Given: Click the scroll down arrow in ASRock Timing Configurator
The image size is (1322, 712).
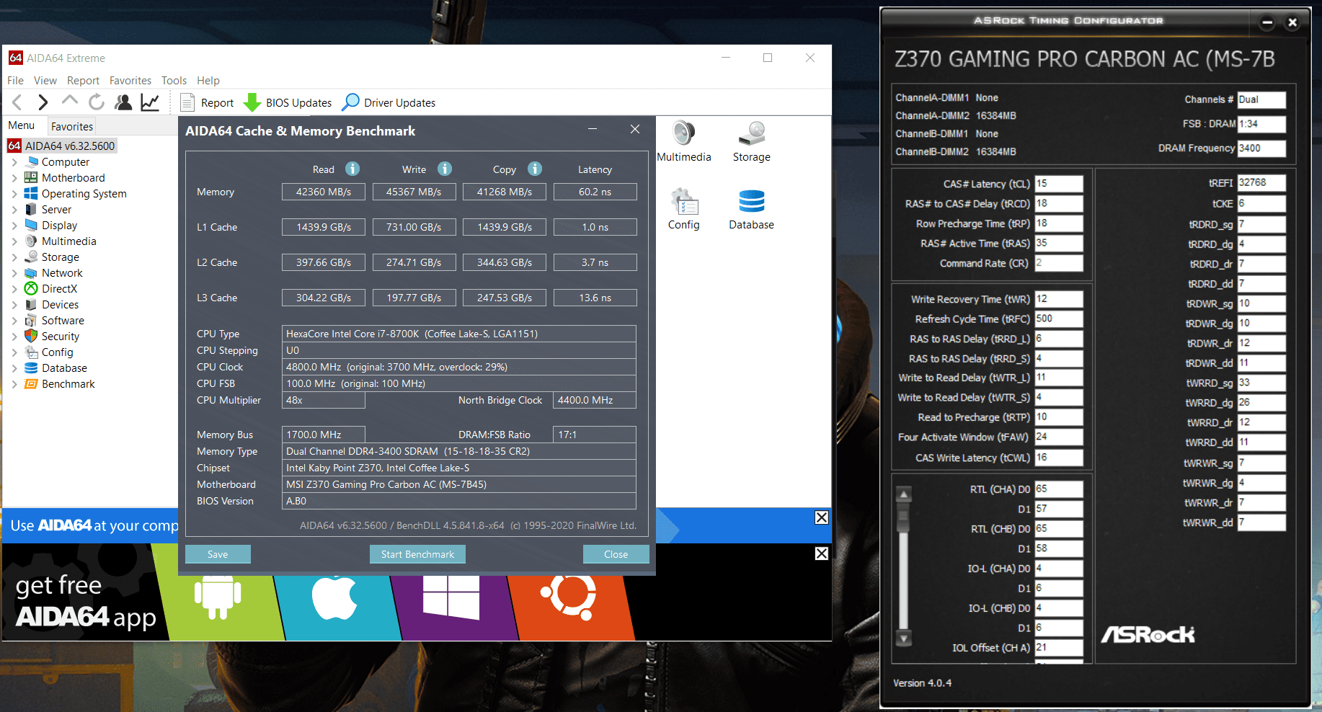Looking at the screenshot, I should (x=903, y=638).
